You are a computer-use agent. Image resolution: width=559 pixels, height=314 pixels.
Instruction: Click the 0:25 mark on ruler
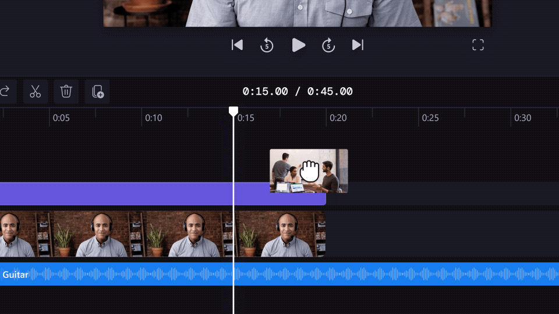pyautogui.click(x=430, y=118)
